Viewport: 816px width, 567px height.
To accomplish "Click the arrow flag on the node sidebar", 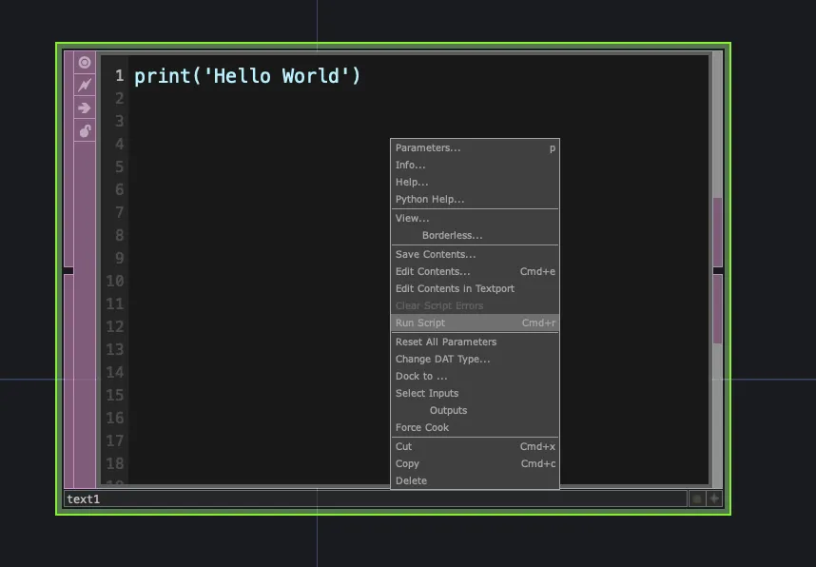I will click(84, 108).
